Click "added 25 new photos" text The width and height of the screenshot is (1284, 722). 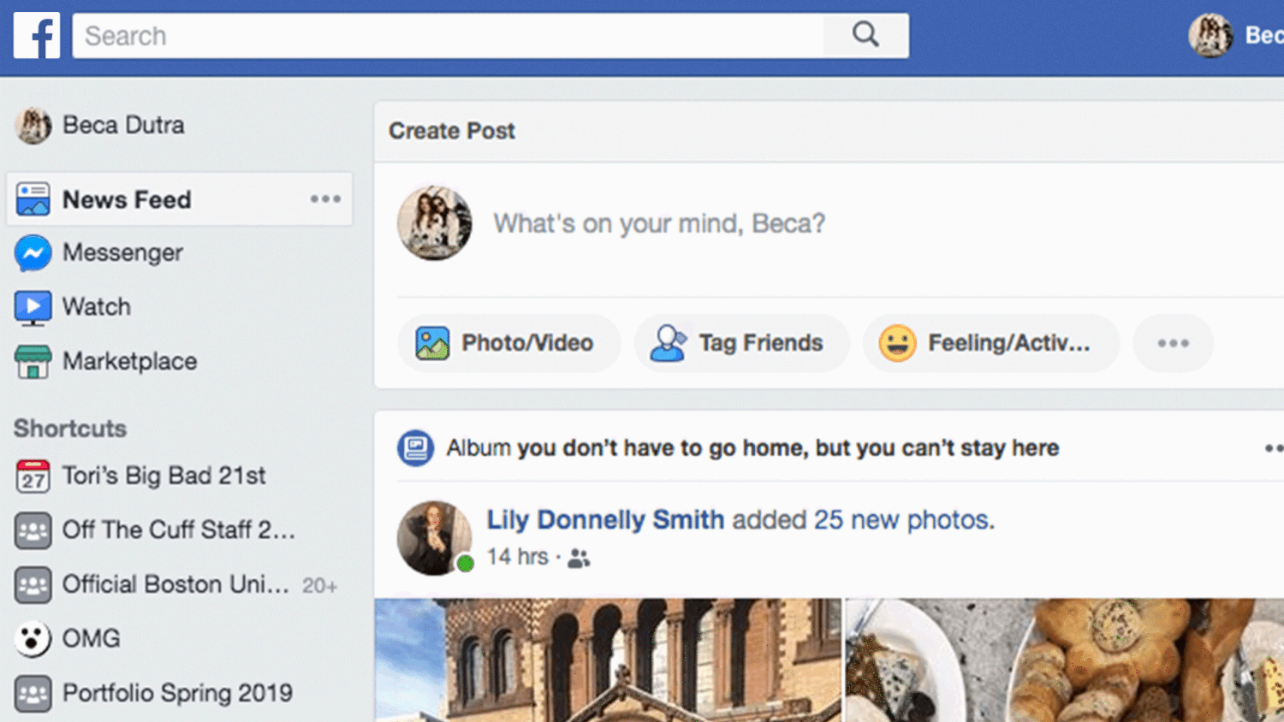click(x=863, y=520)
